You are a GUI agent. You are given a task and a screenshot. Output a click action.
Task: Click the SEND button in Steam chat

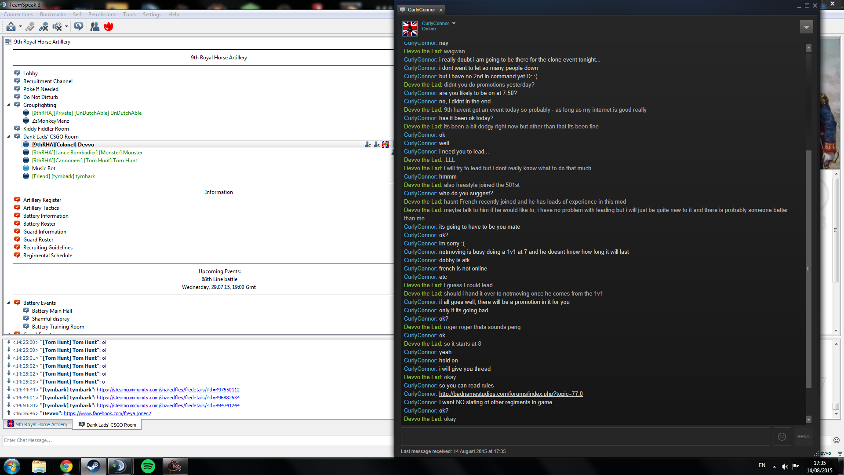click(x=803, y=437)
